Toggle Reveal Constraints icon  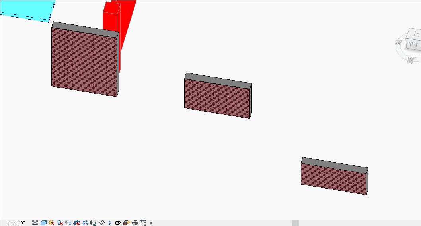click(143, 222)
